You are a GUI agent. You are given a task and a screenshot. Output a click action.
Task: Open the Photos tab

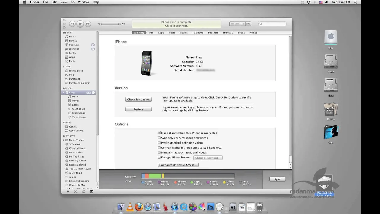coord(253,33)
